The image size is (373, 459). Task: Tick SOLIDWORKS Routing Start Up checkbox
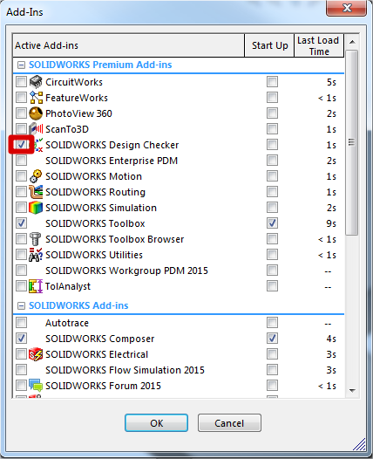click(x=272, y=192)
